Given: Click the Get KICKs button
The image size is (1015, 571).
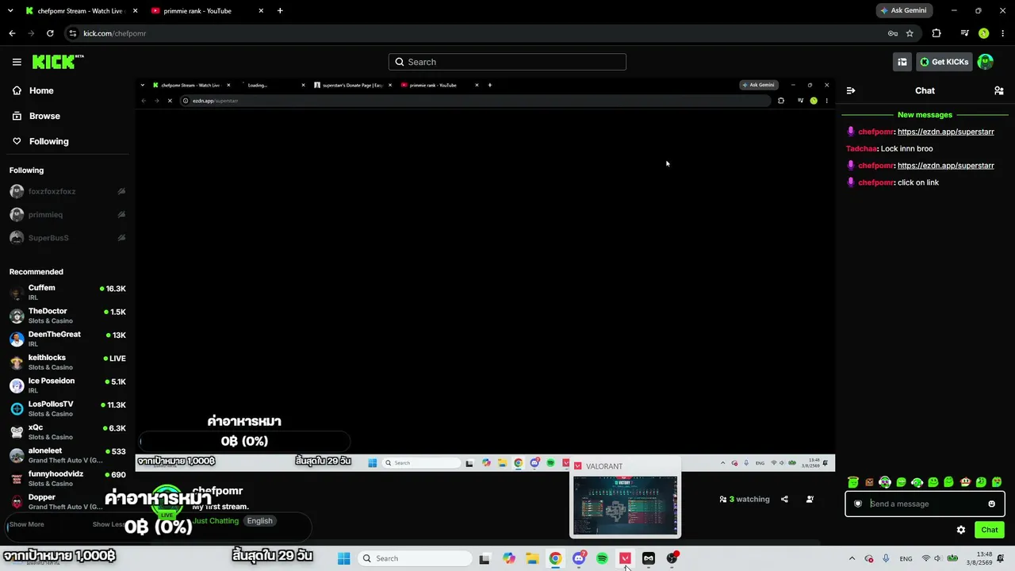Looking at the screenshot, I should pyautogui.click(x=944, y=62).
